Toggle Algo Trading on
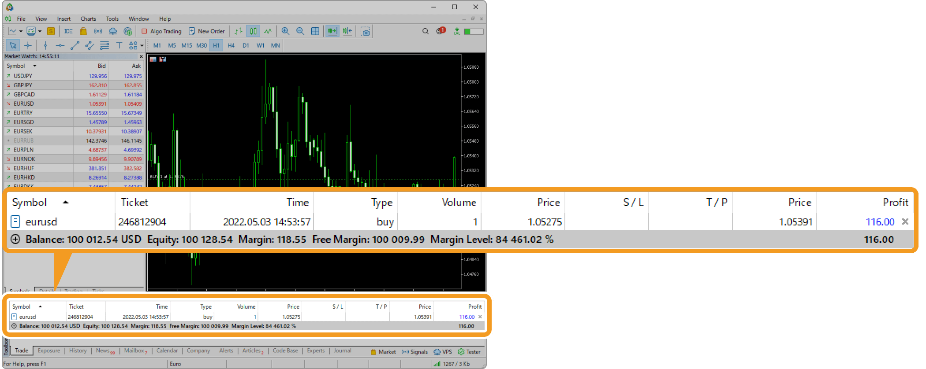926x369 pixels. coord(161,31)
